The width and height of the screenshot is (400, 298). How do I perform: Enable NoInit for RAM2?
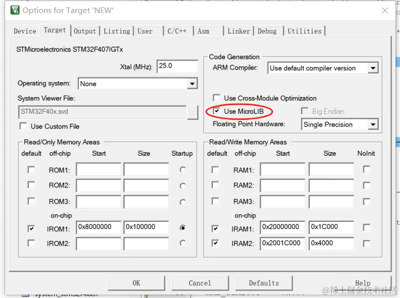coord(366,185)
